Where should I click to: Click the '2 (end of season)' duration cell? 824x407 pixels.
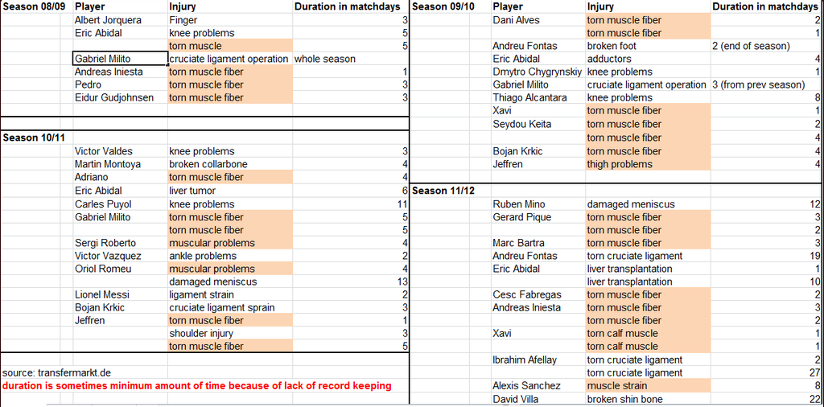click(767, 46)
